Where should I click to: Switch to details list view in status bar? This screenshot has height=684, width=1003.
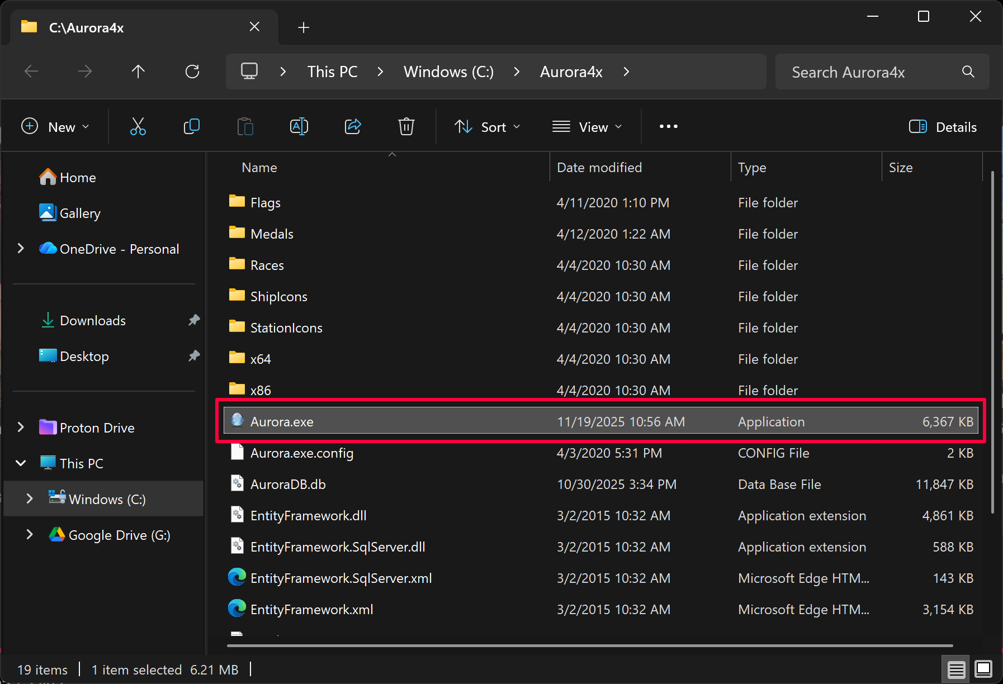956,668
